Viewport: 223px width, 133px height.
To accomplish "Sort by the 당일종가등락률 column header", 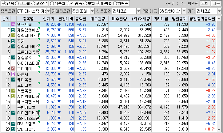I will 202,19.
